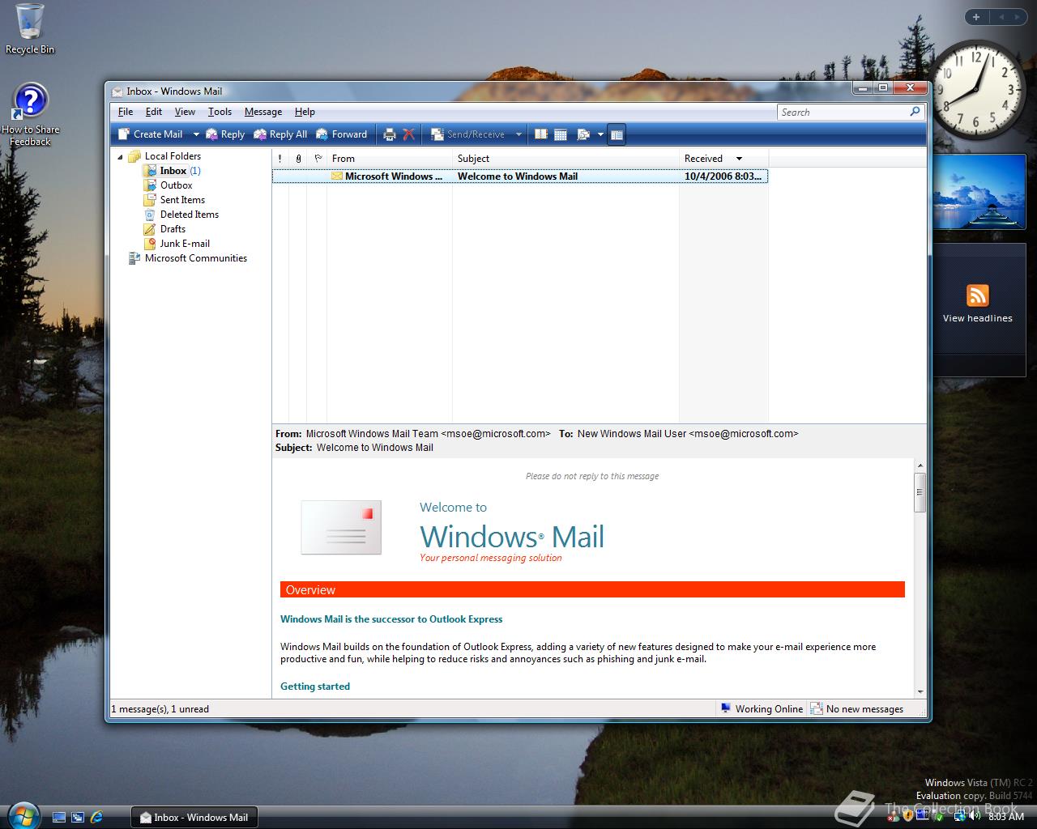Click the Inbox - Windows Mail taskbar button
The image size is (1037, 829).
coord(194,818)
